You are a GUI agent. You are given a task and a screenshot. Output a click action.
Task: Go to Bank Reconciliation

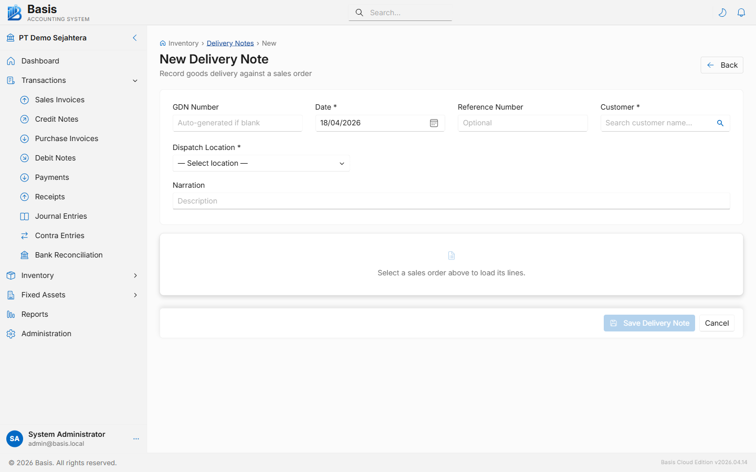(x=68, y=255)
